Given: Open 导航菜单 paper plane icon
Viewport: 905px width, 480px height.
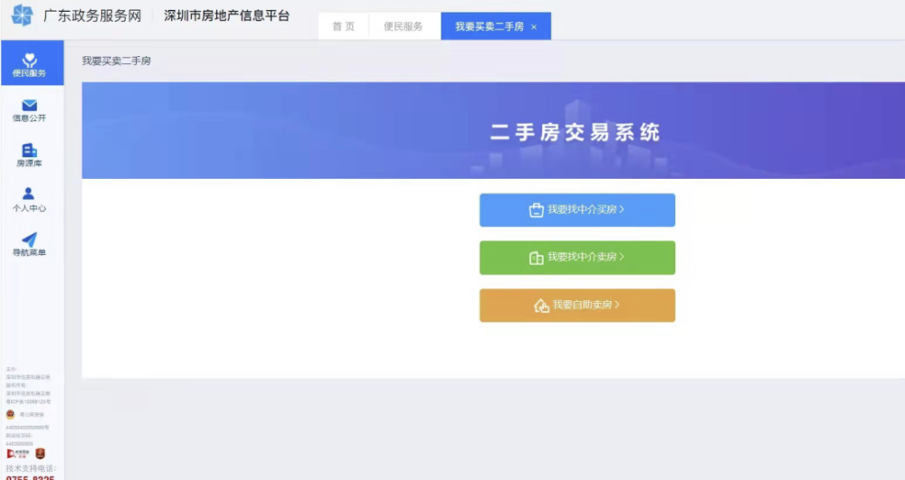Looking at the screenshot, I should [30, 240].
